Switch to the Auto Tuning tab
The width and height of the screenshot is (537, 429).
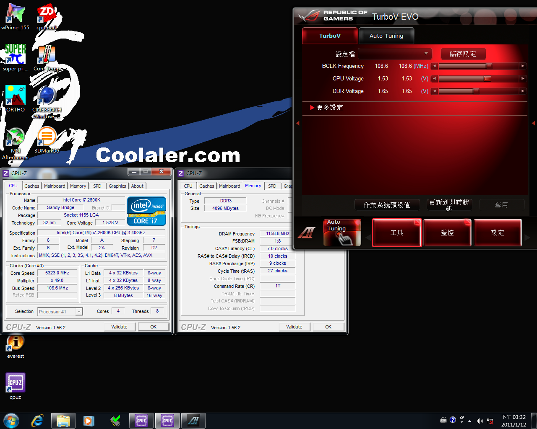[386, 36]
